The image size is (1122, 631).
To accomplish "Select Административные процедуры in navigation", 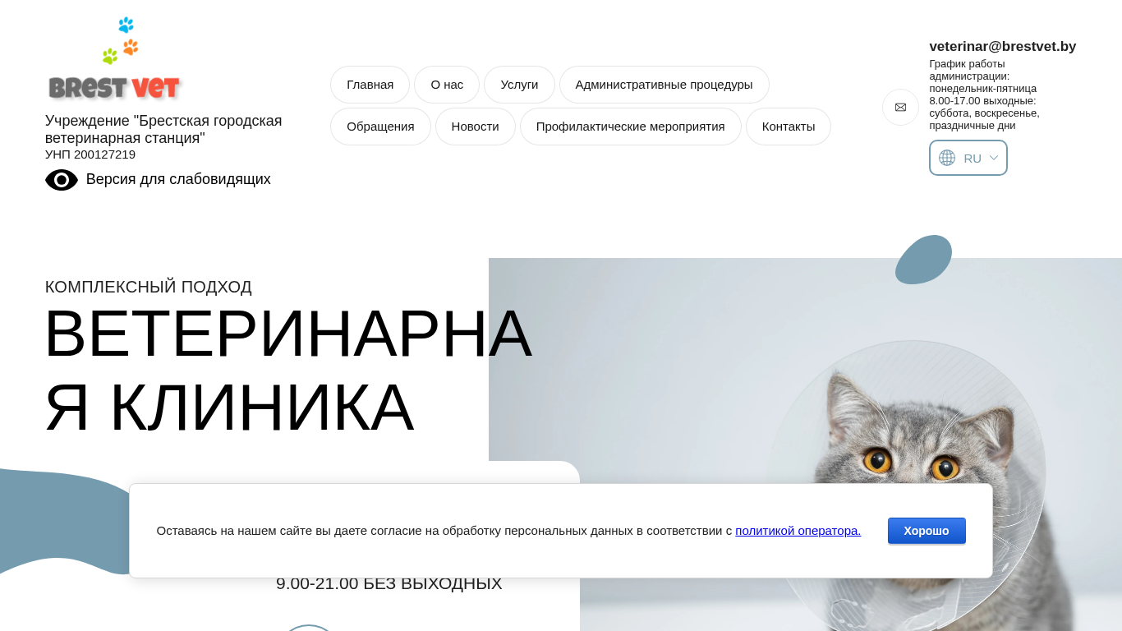I will pos(664,85).
